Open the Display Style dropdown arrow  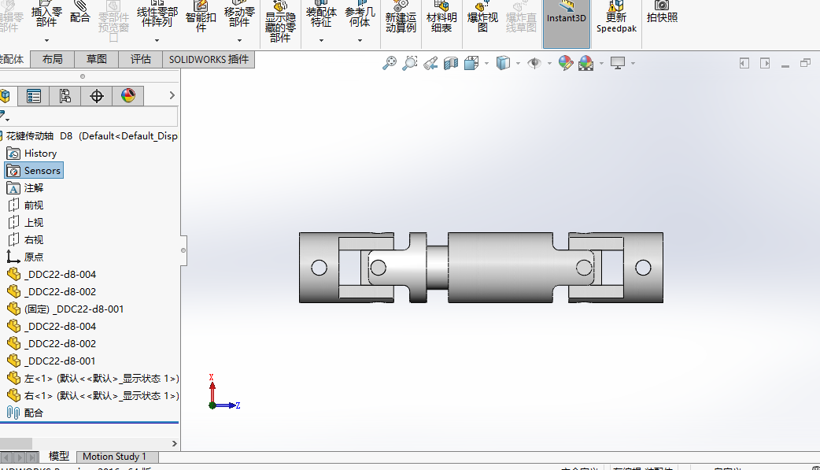click(519, 63)
